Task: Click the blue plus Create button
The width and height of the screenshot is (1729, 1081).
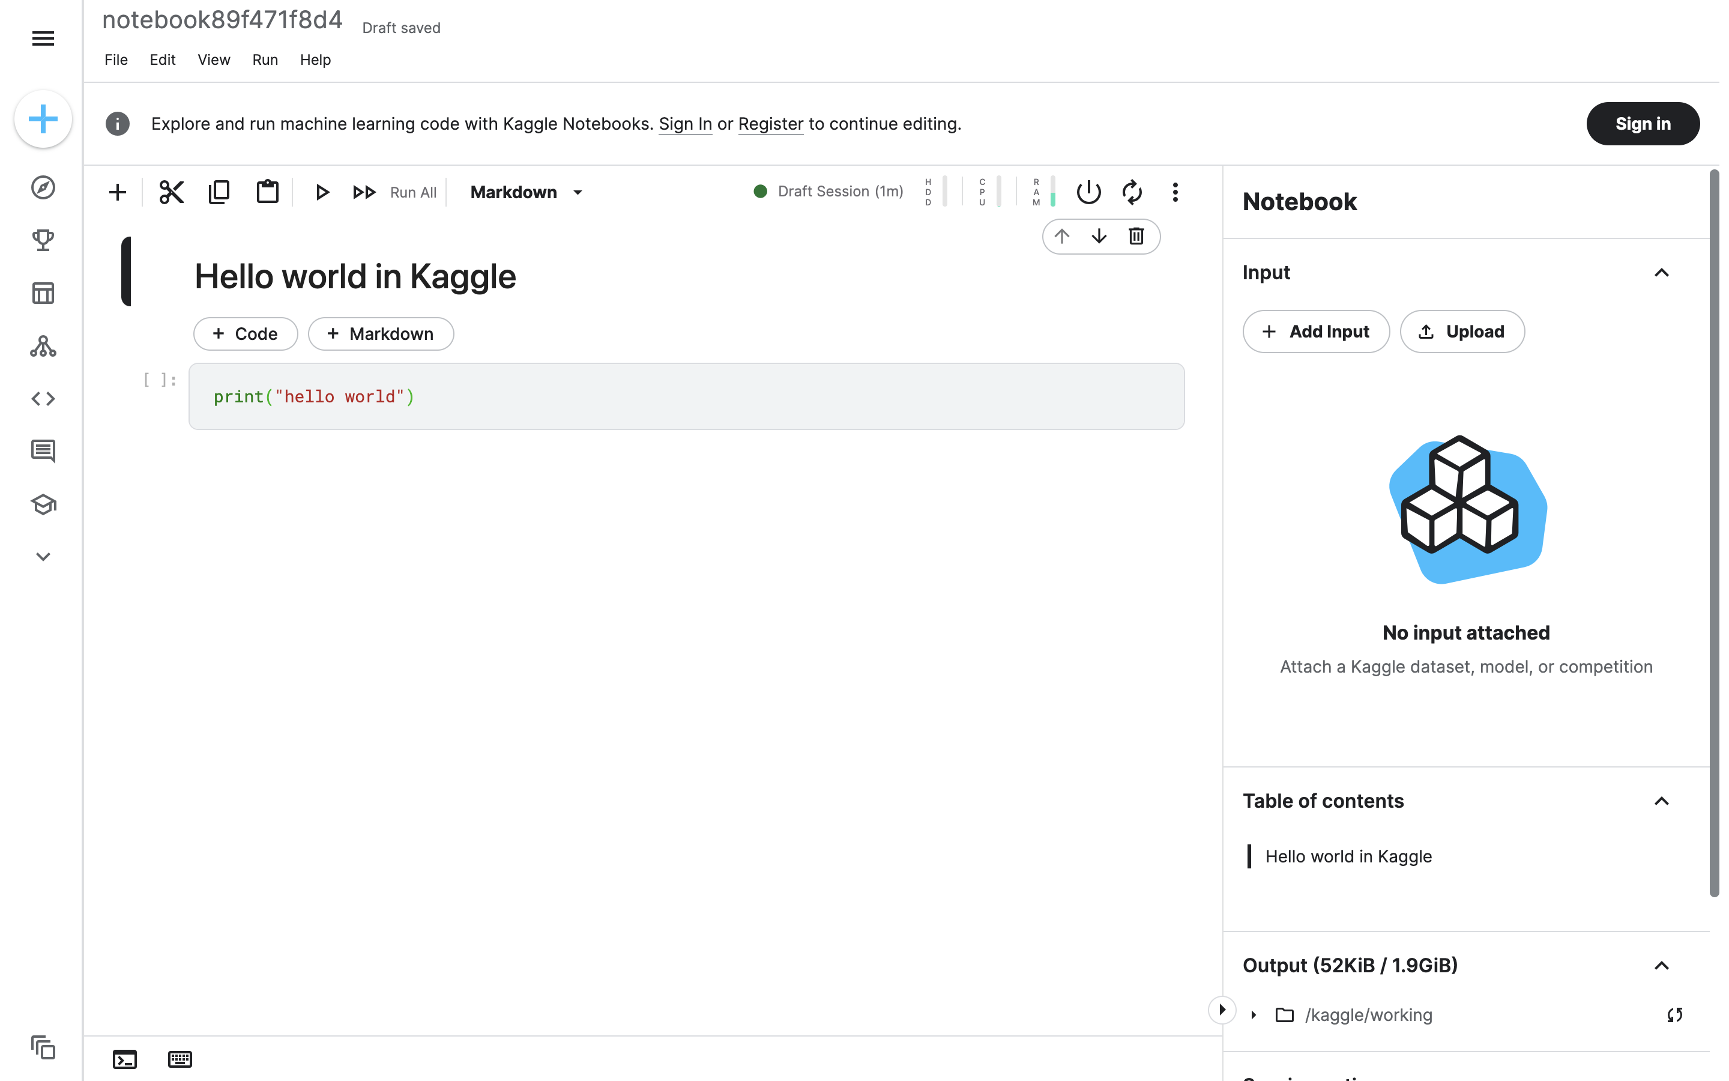Action: 43,119
